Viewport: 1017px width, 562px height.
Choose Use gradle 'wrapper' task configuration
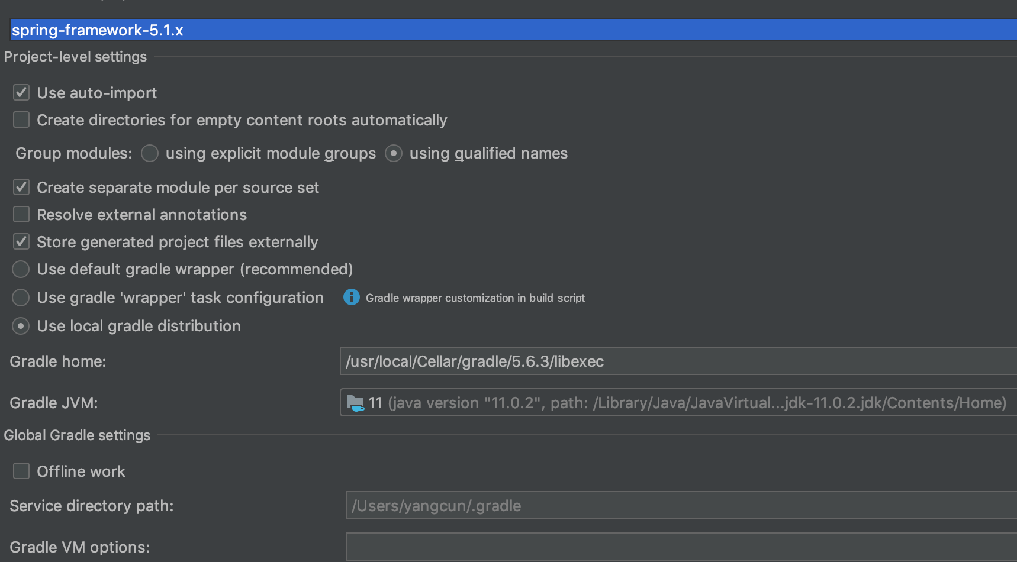click(21, 298)
